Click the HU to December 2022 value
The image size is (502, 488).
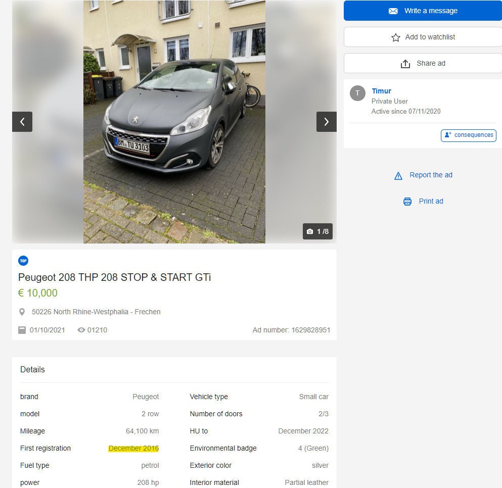(x=303, y=431)
